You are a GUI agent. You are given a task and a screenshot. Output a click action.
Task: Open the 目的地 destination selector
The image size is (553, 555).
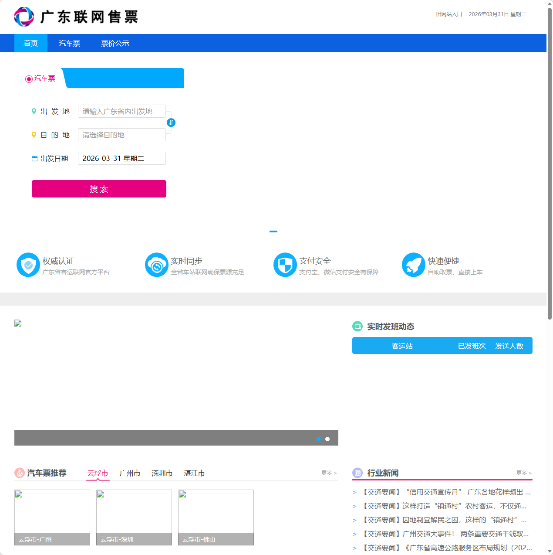(121, 135)
